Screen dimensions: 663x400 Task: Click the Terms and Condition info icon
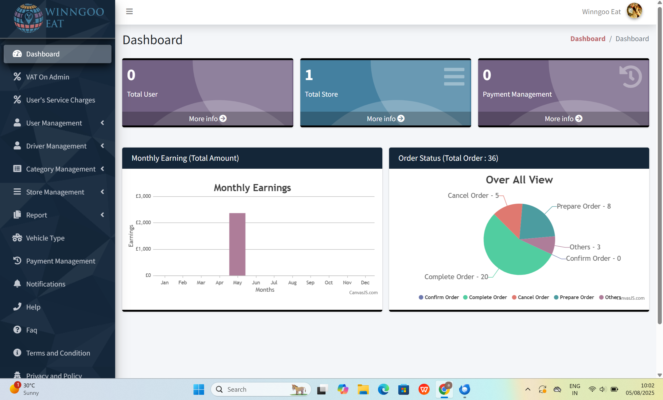(x=17, y=353)
